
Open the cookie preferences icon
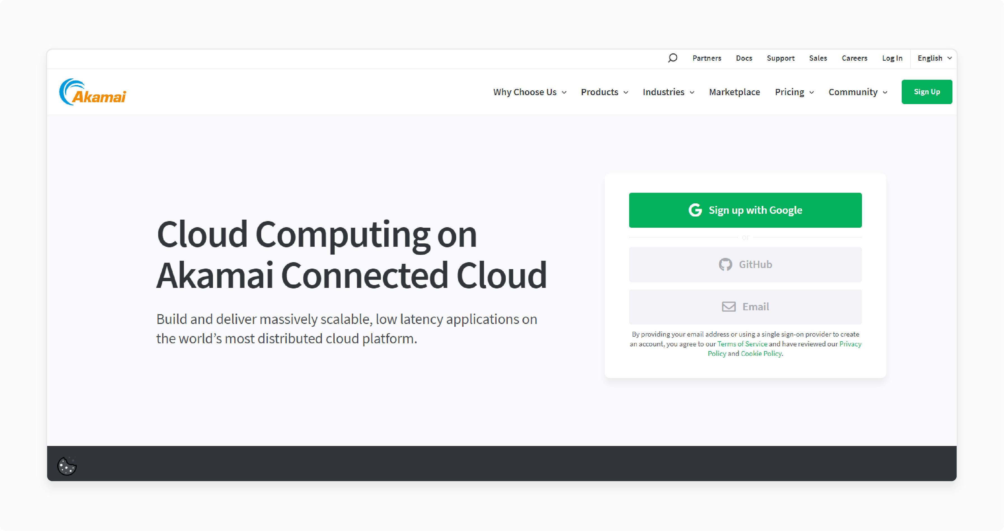click(x=67, y=466)
